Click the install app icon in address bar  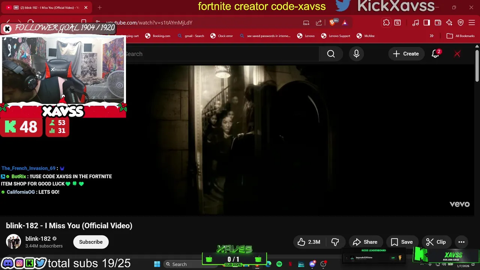click(306, 22)
